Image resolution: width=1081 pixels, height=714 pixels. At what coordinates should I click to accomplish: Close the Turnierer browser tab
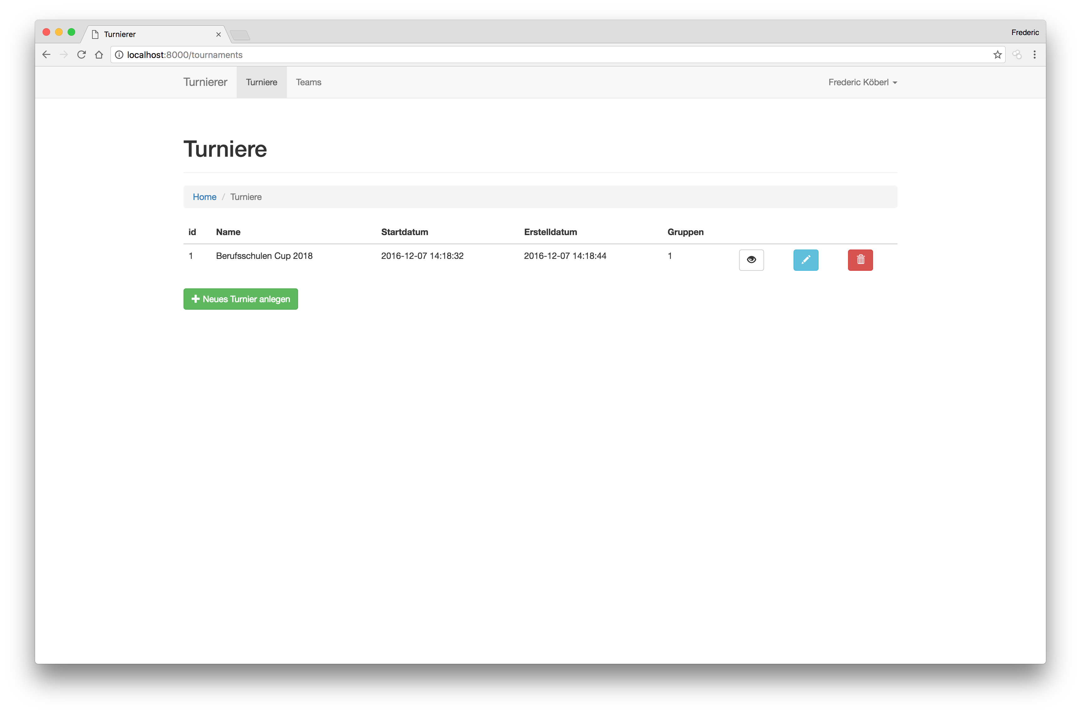218,34
